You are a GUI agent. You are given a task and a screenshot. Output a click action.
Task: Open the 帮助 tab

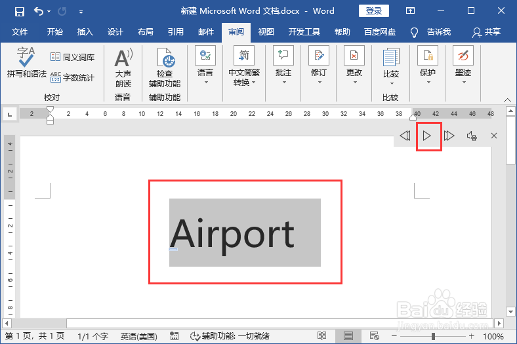pyautogui.click(x=342, y=32)
